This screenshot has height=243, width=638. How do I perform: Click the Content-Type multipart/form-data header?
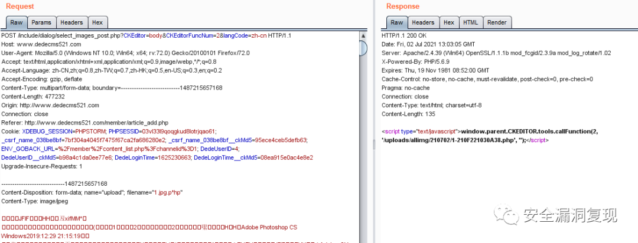coord(112,88)
